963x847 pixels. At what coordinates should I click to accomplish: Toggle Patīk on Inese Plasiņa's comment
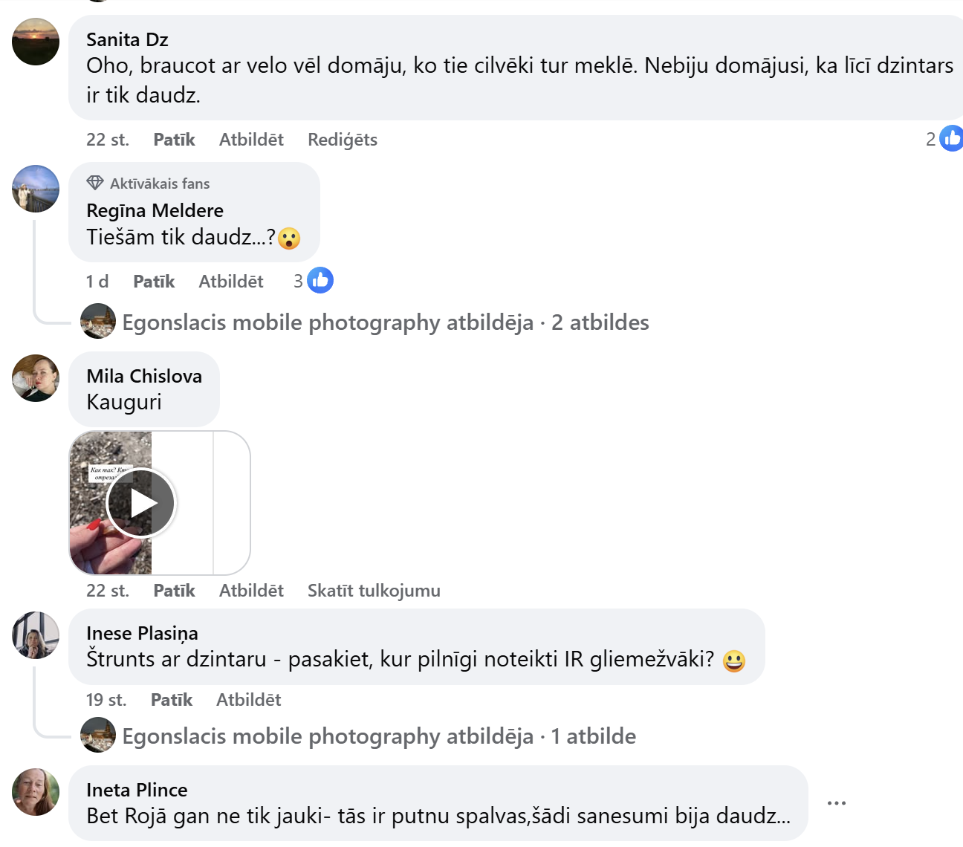[171, 700]
